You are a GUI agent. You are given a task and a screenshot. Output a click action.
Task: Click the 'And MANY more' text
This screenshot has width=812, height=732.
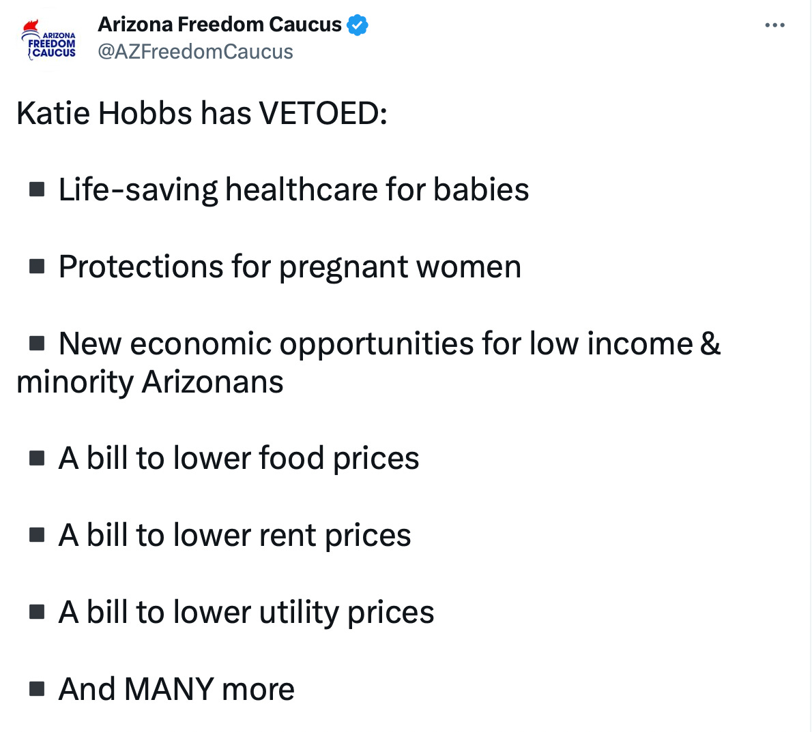[x=176, y=689]
